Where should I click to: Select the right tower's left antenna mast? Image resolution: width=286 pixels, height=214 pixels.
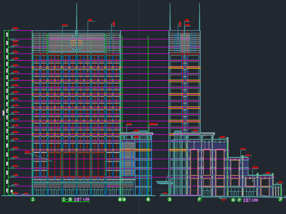[170, 16]
